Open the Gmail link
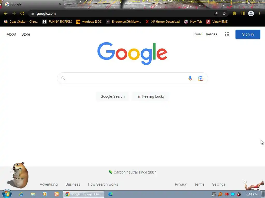The width and height of the screenshot is (265, 198). [198, 34]
